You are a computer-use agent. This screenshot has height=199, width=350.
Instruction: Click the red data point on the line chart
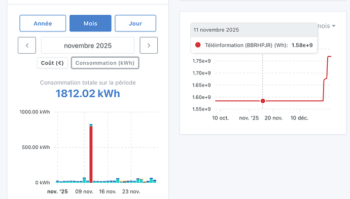263,101
